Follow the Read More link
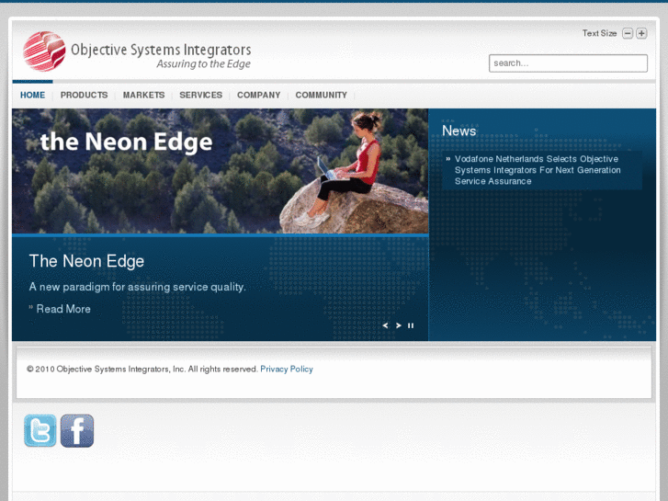 pyautogui.click(x=63, y=309)
